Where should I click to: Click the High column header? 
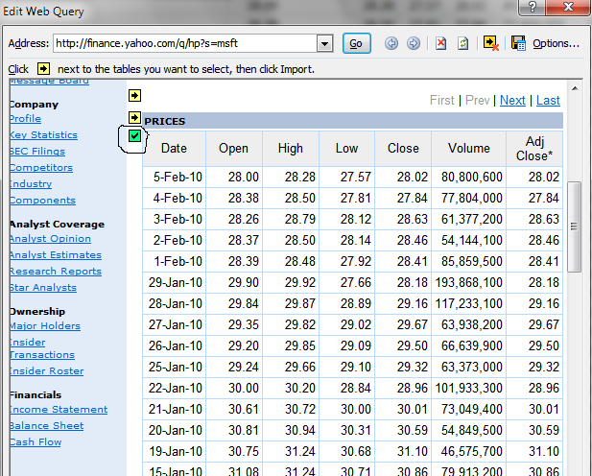291,149
